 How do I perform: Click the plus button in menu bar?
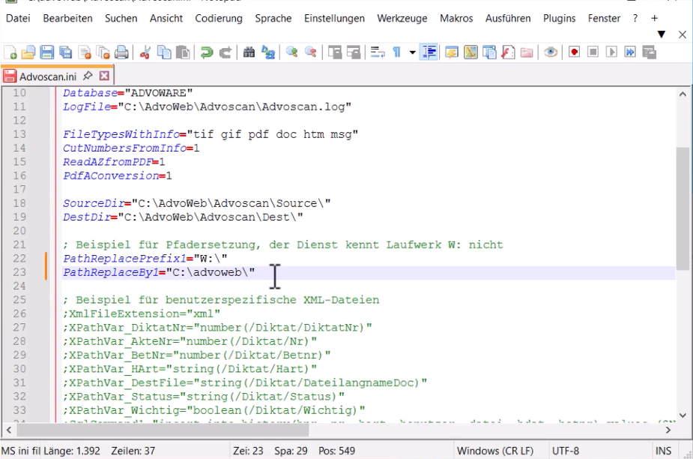pos(655,18)
